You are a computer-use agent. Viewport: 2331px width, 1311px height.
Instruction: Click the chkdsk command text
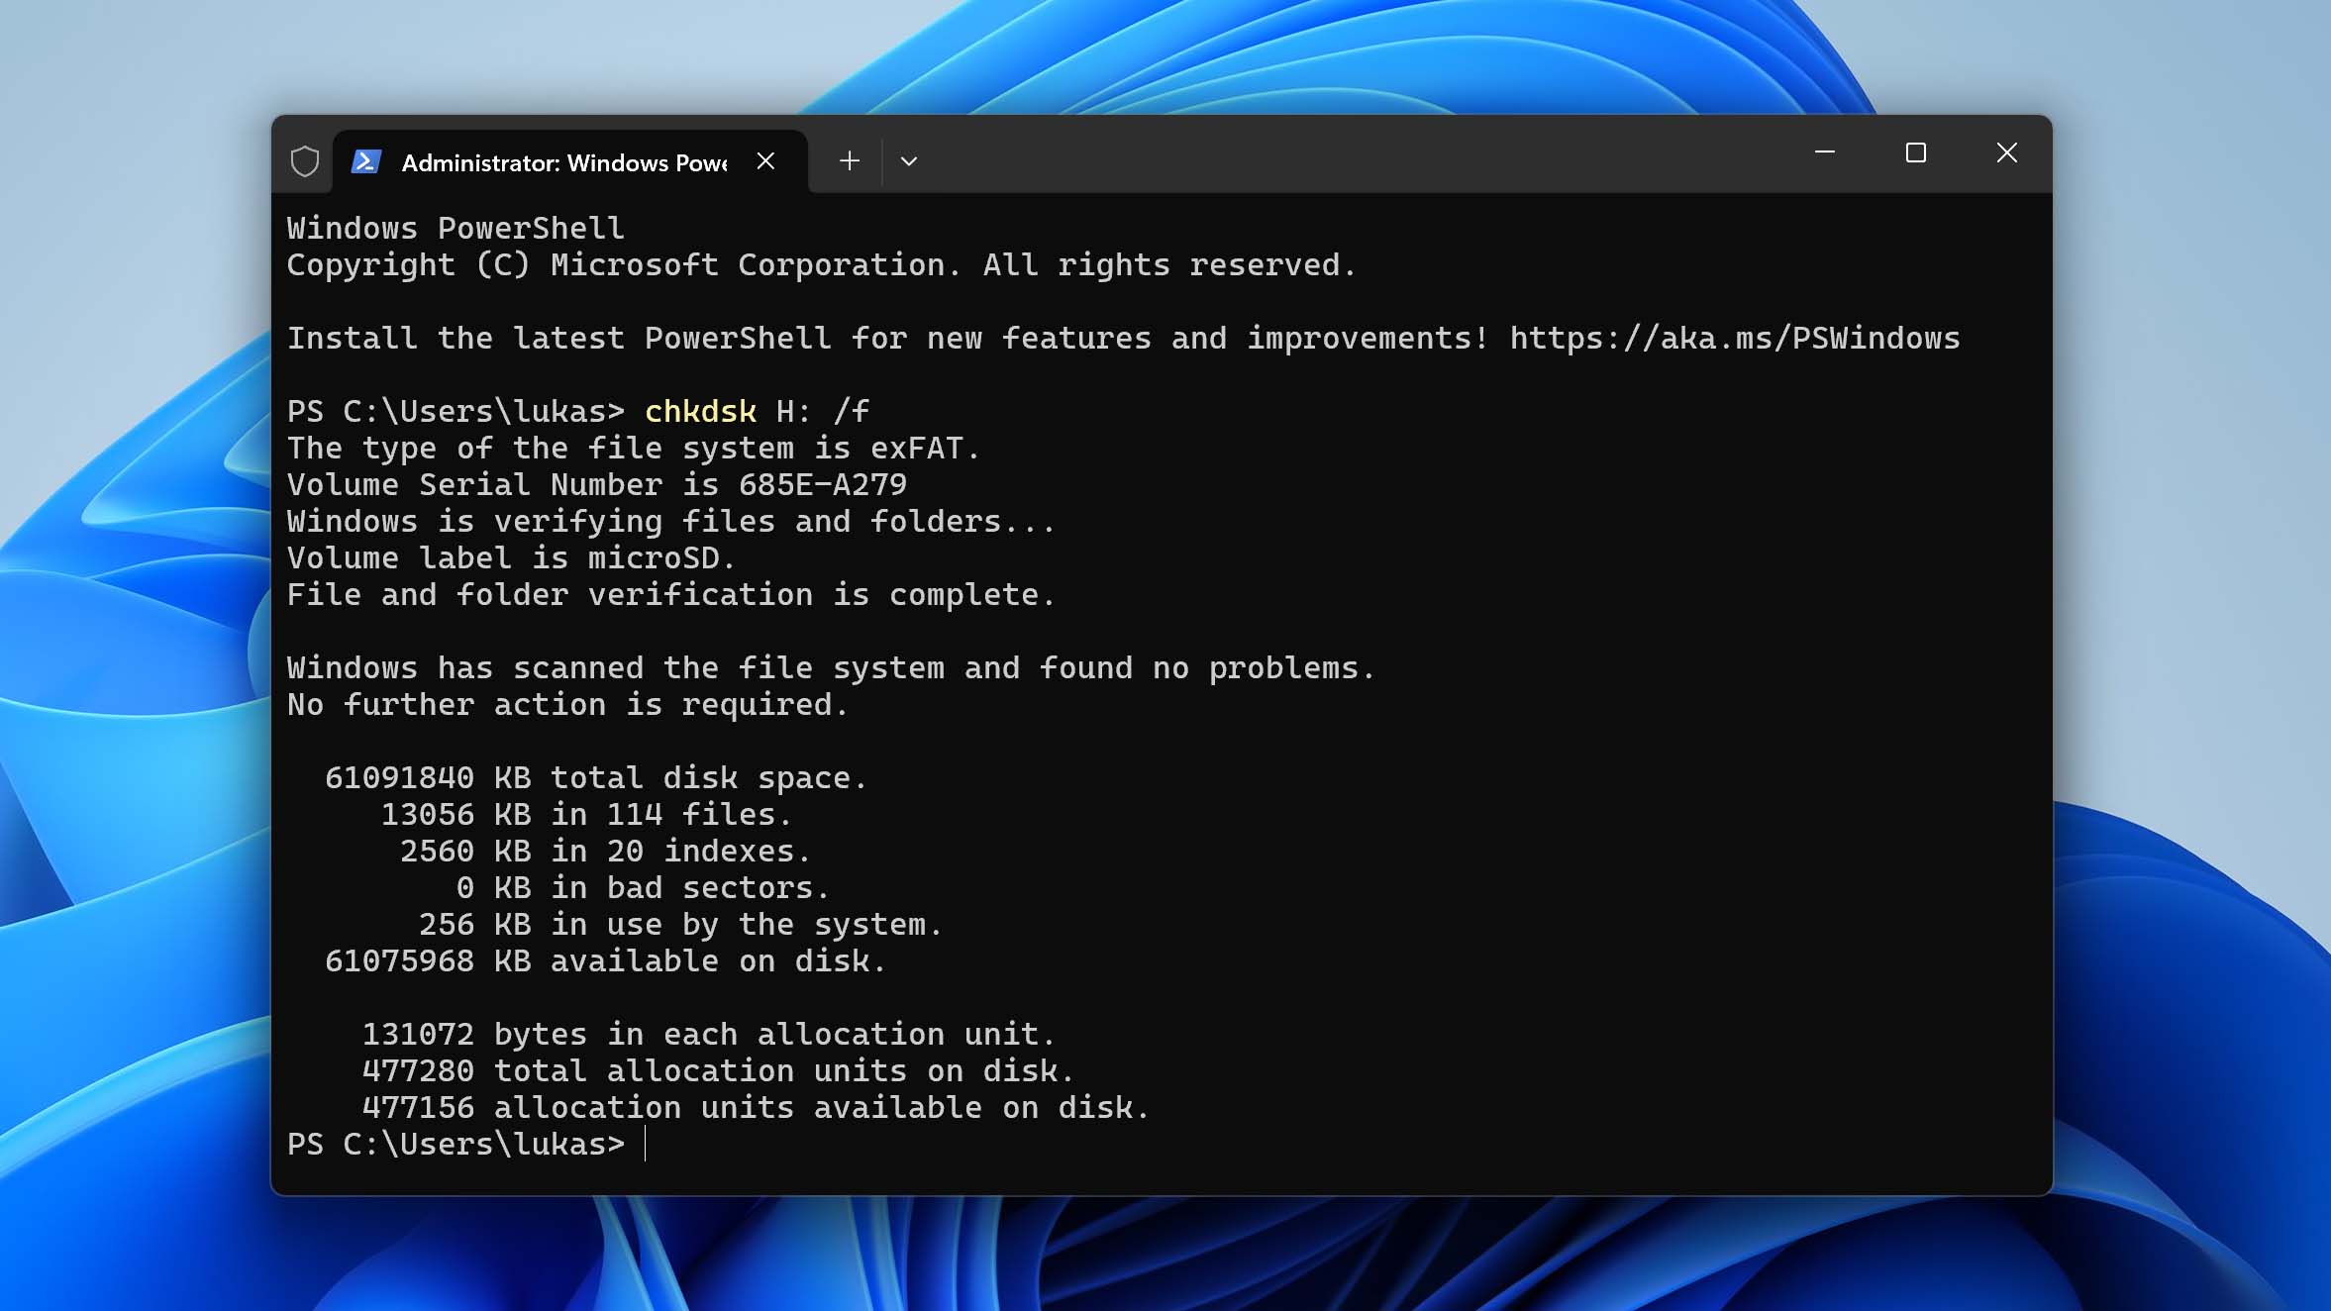click(700, 412)
